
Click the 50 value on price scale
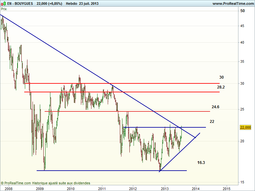pyautogui.click(x=242, y=11)
